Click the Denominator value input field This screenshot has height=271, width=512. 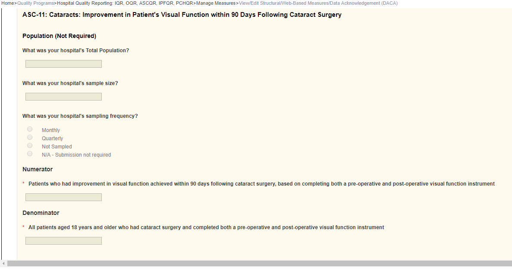coord(63,241)
